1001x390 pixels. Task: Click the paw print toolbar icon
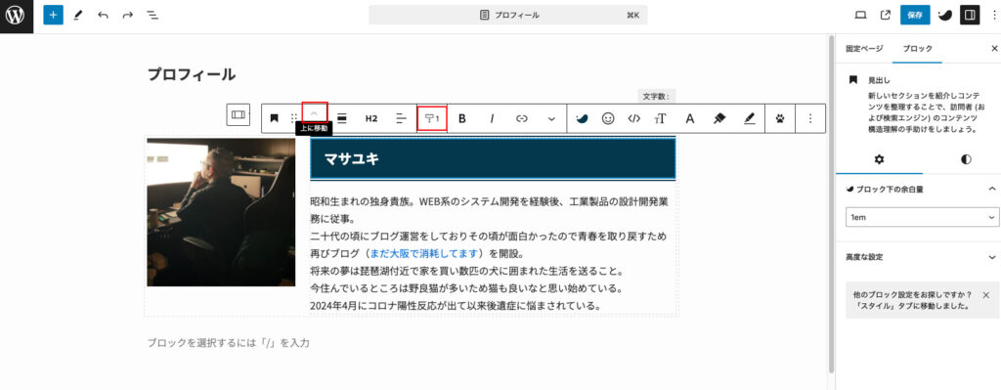tap(780, 118)
